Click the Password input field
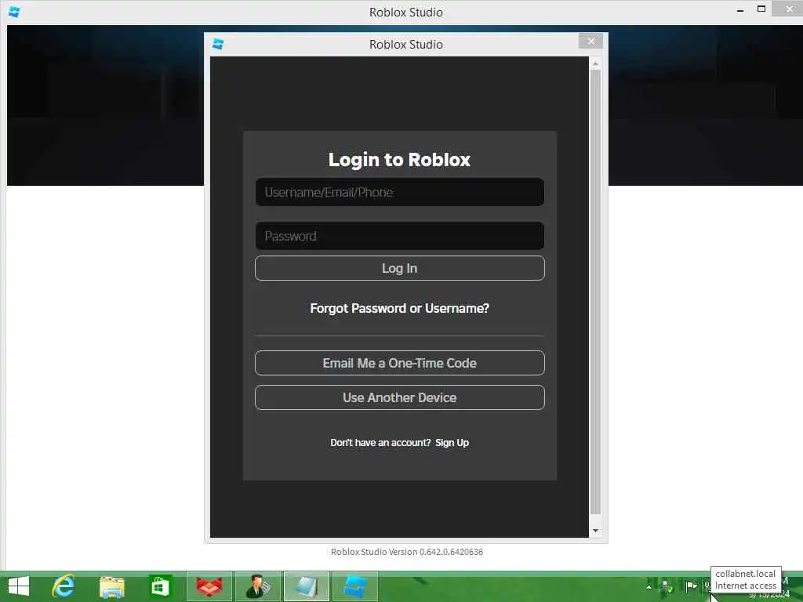 [x=399, y=236]
